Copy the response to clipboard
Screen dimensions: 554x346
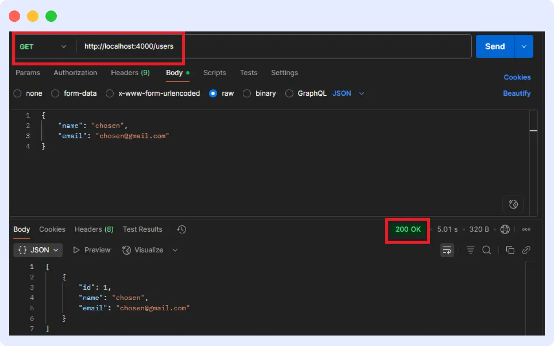pos(510,250)
